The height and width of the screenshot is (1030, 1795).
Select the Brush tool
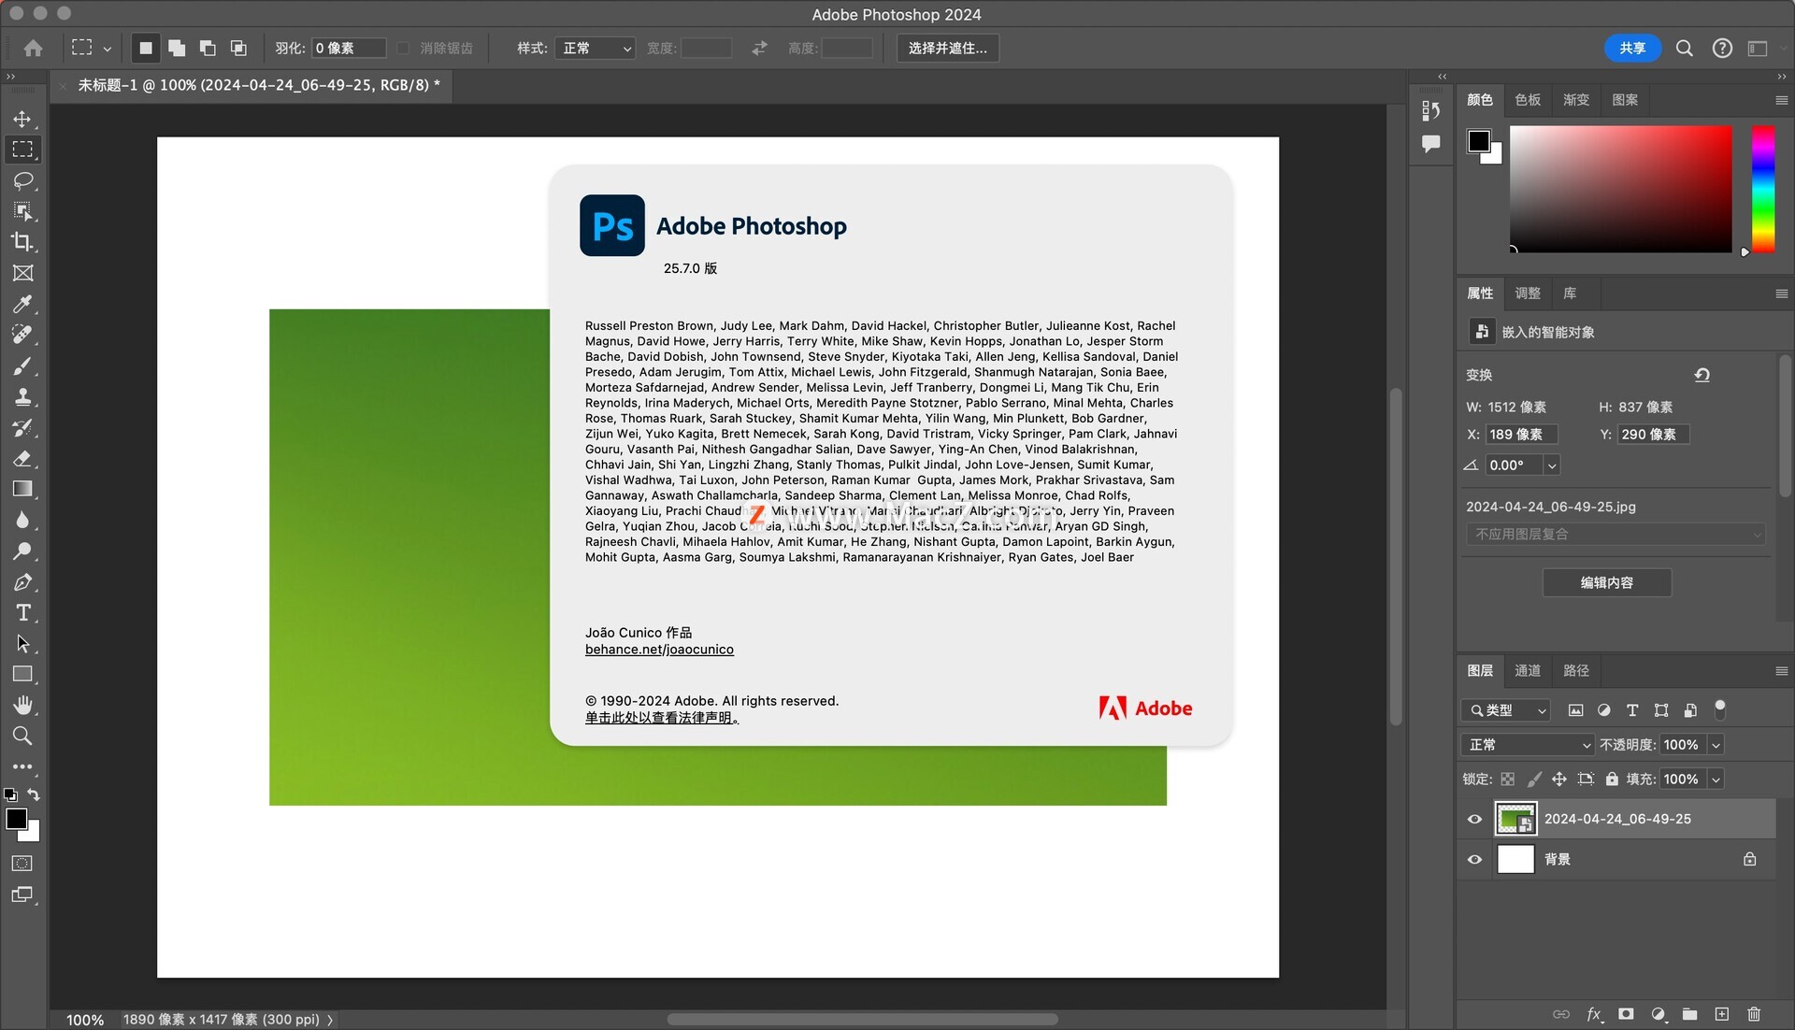click(22, 365)
